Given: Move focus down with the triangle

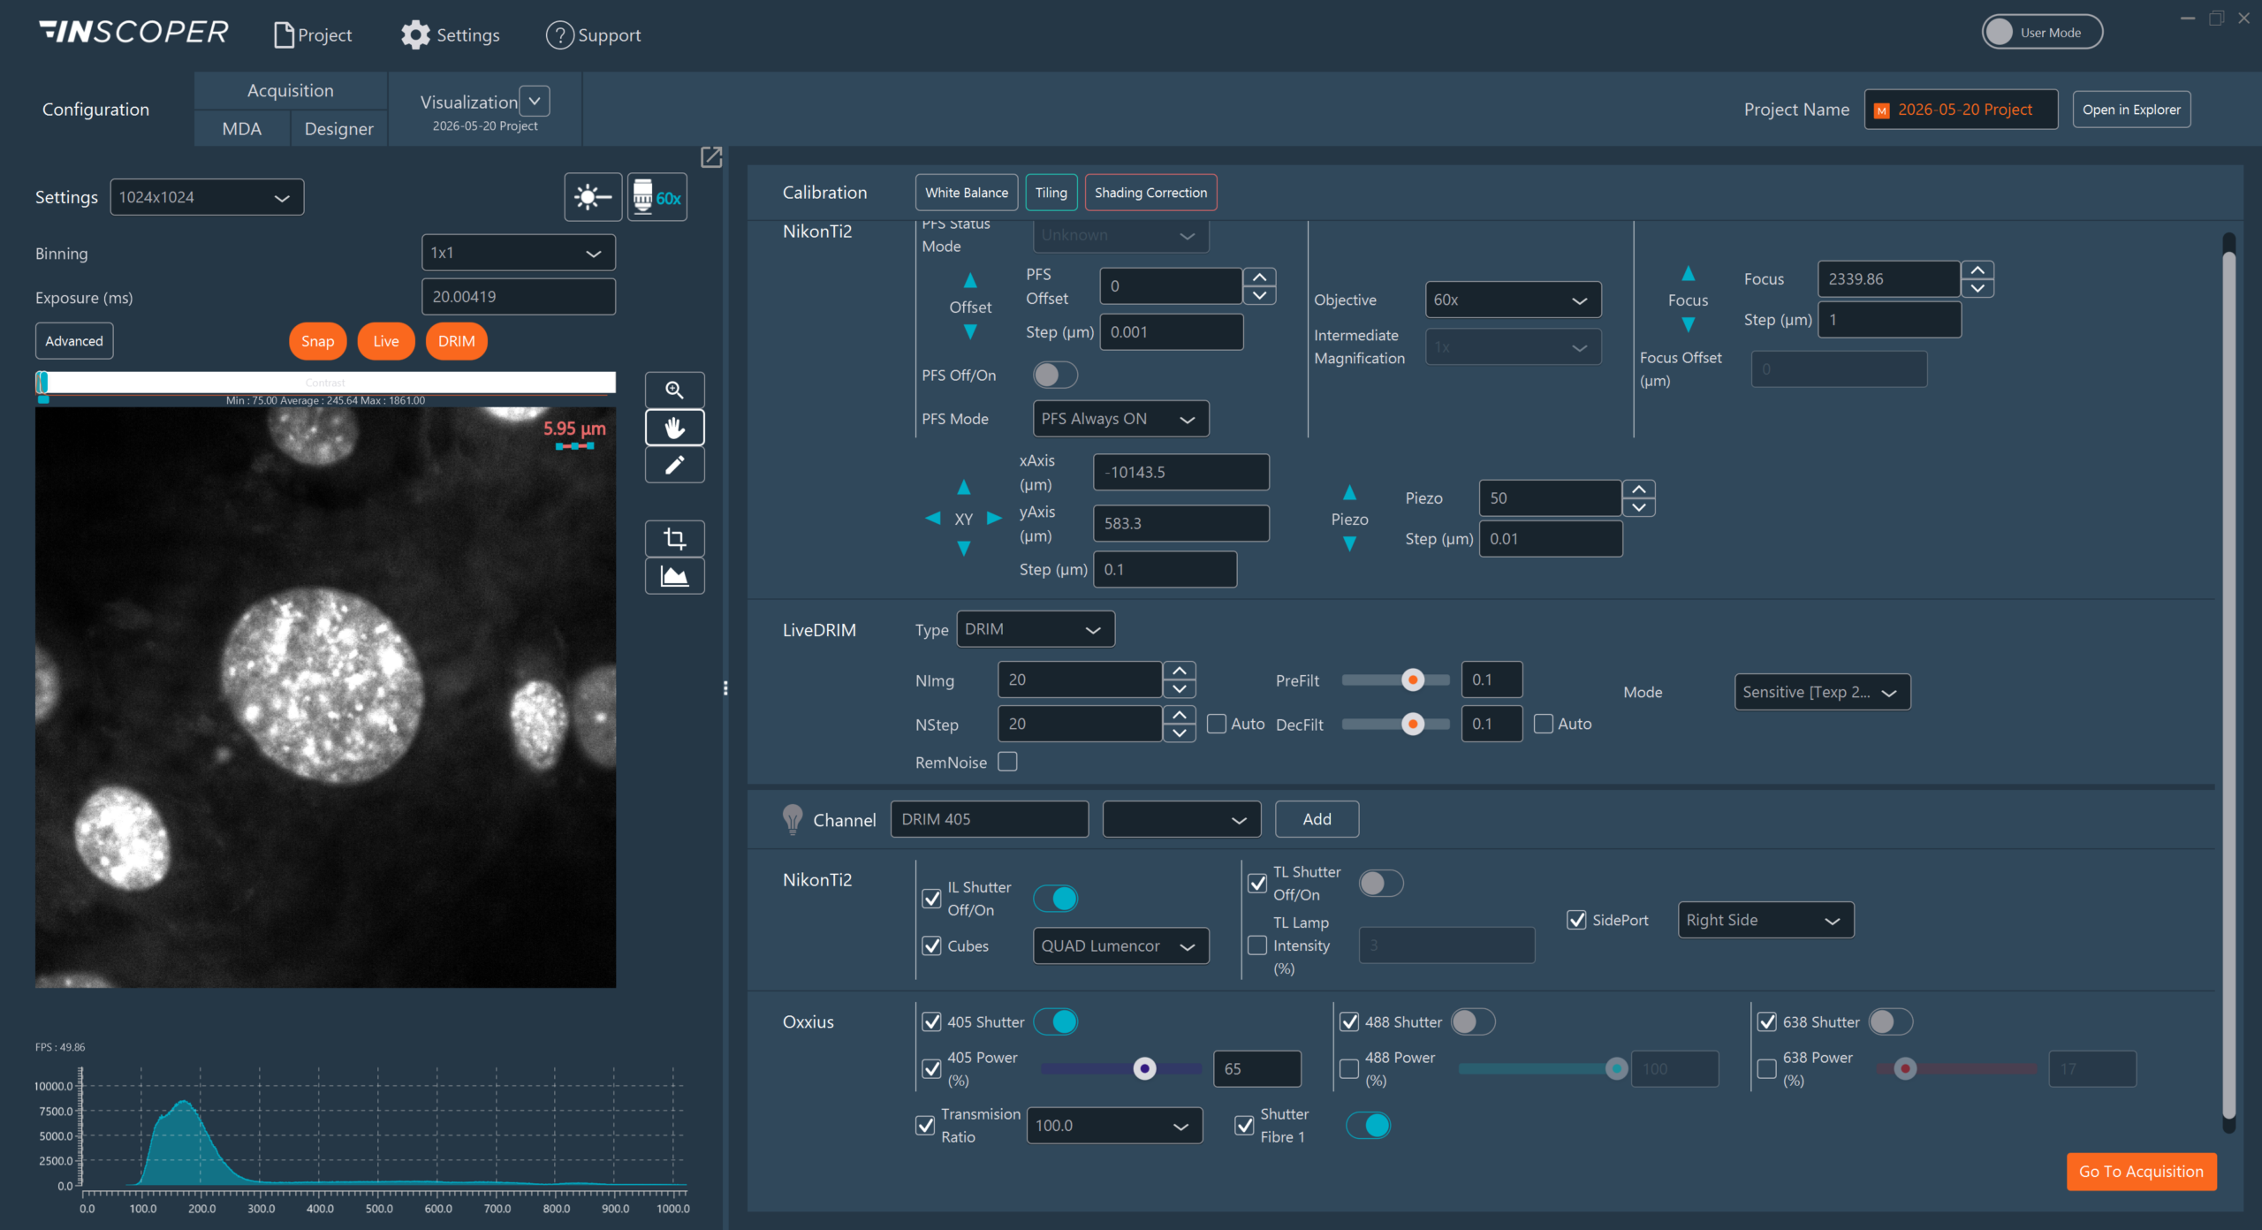Looking at the screenshot, I should [x=1688, y=325].
